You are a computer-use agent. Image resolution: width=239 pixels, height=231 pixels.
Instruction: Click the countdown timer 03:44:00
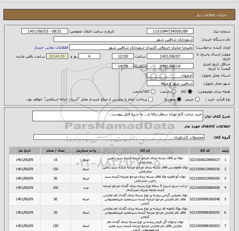point(57,56)
